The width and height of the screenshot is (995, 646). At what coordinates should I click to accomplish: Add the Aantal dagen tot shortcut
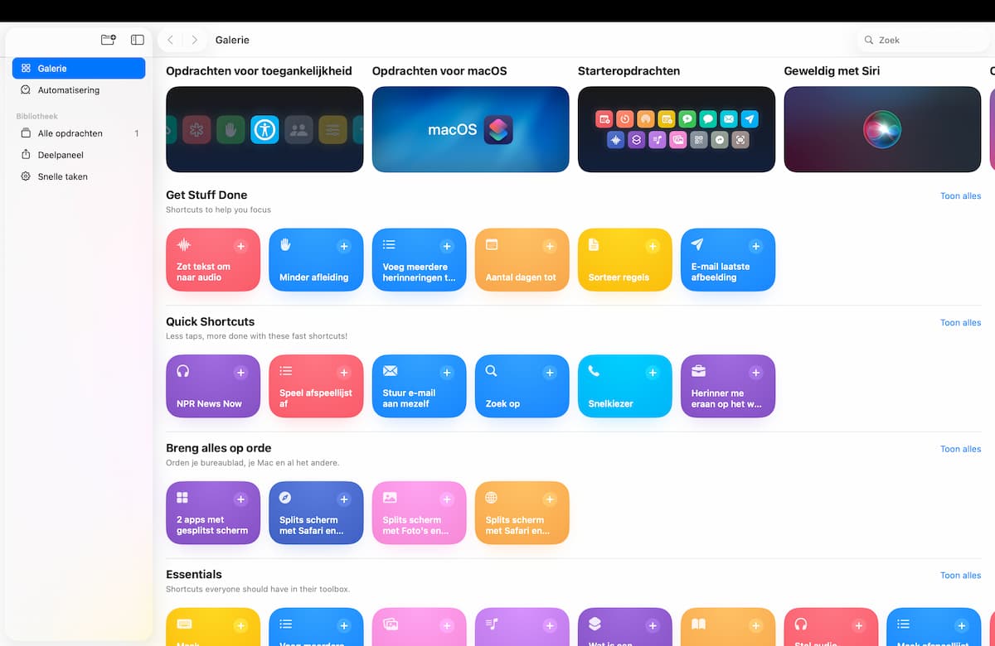pos(549,246)
